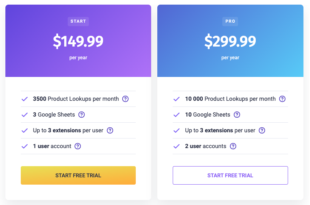The height and width of the screenshot is (205, 310).
Task: Click the PRO plan badge
Action: coord(230,21)
